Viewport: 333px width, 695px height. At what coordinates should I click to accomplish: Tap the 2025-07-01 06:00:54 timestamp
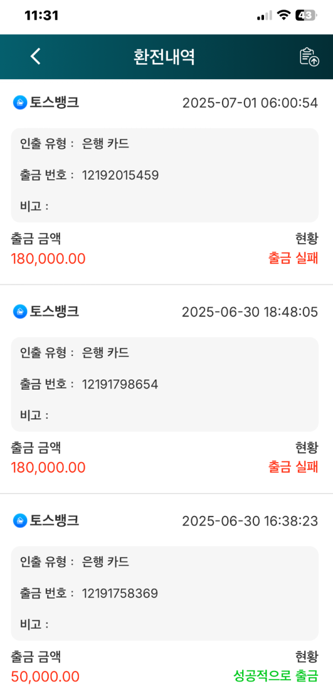[x=250, y=103]
